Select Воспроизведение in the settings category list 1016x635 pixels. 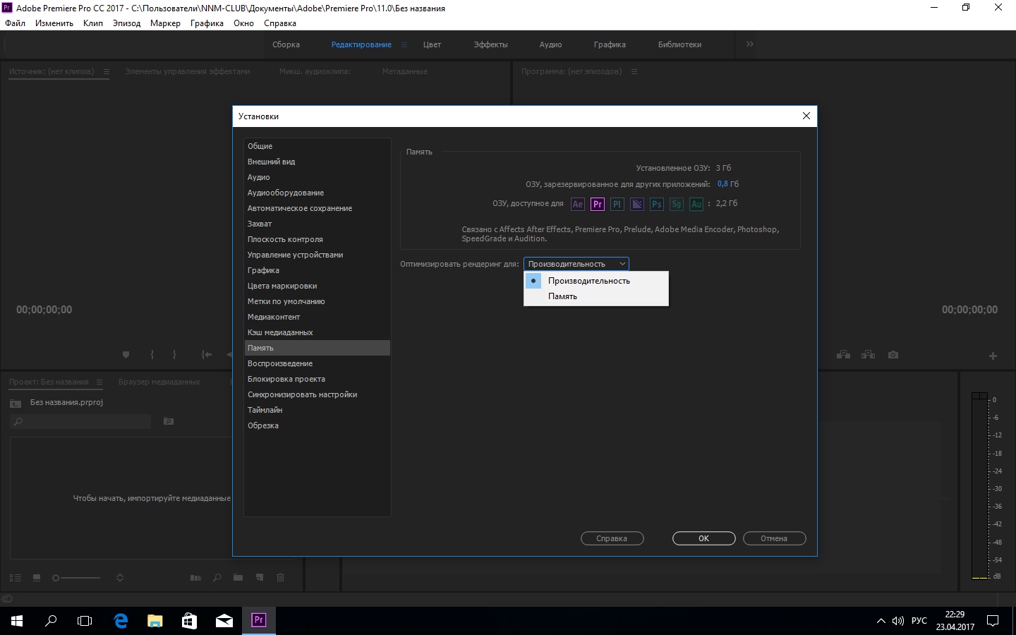tap(280, 363)
